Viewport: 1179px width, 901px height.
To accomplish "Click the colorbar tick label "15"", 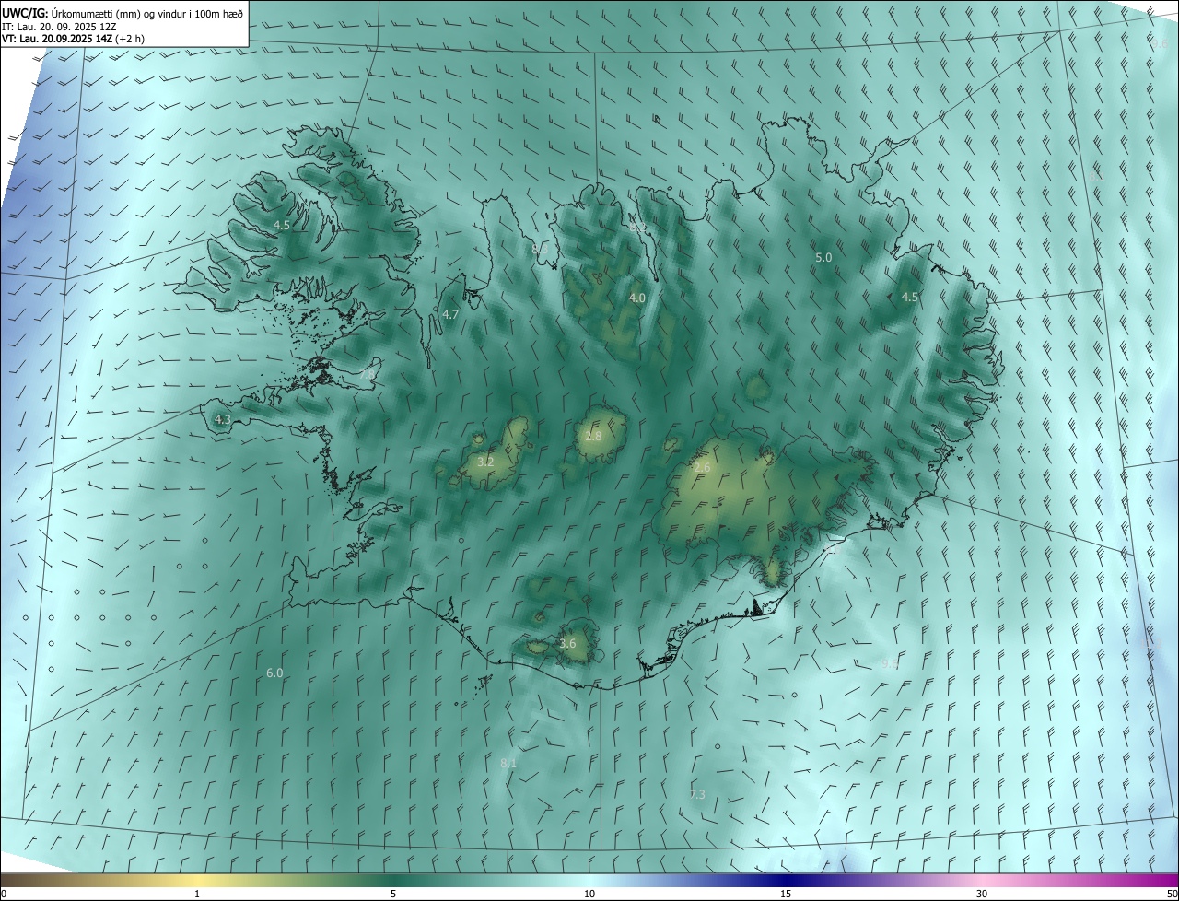I will coord(786,895).
